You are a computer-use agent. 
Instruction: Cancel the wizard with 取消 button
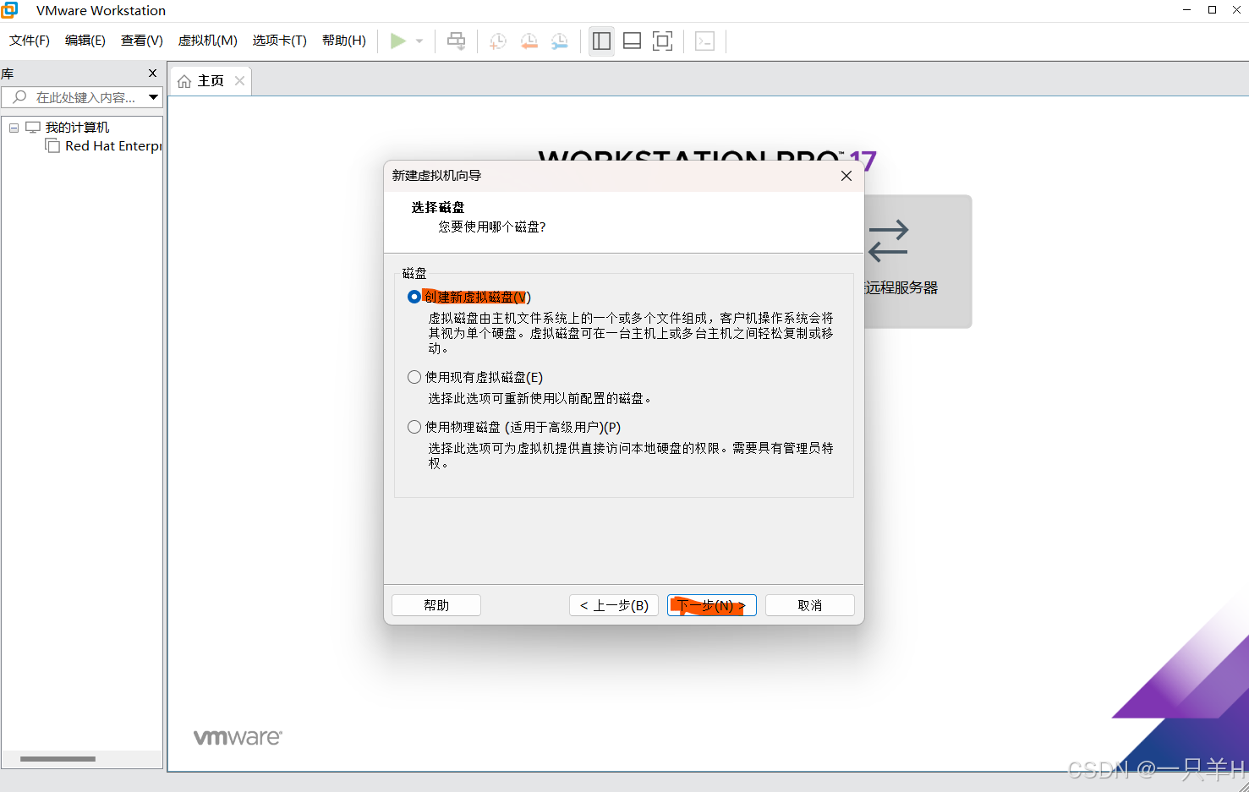(810, 605)
